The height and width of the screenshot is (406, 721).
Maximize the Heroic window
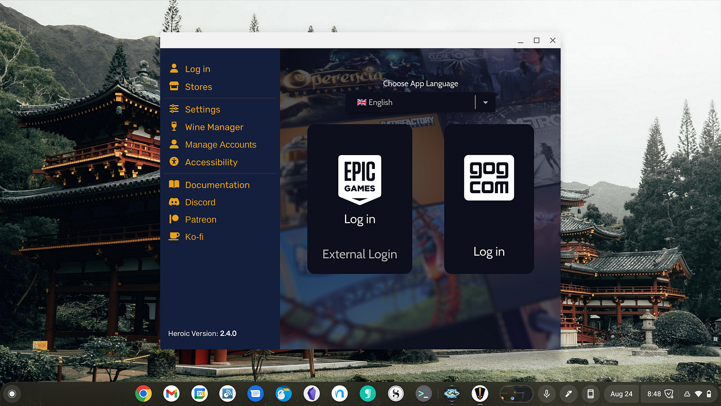coord(537,40)
